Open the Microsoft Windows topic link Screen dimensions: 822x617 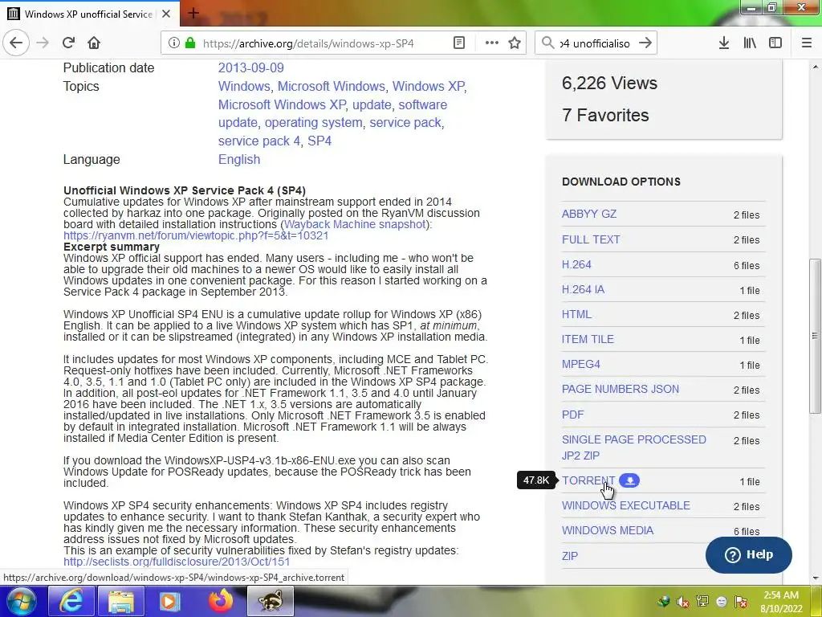332,86
